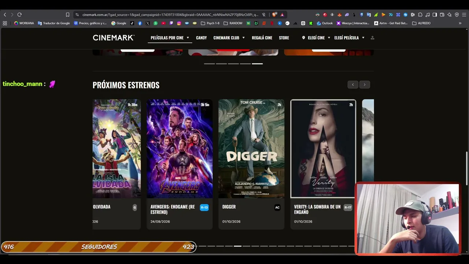Select the last banner carousel indicator
469x264 pixels.
click(257, 64)
